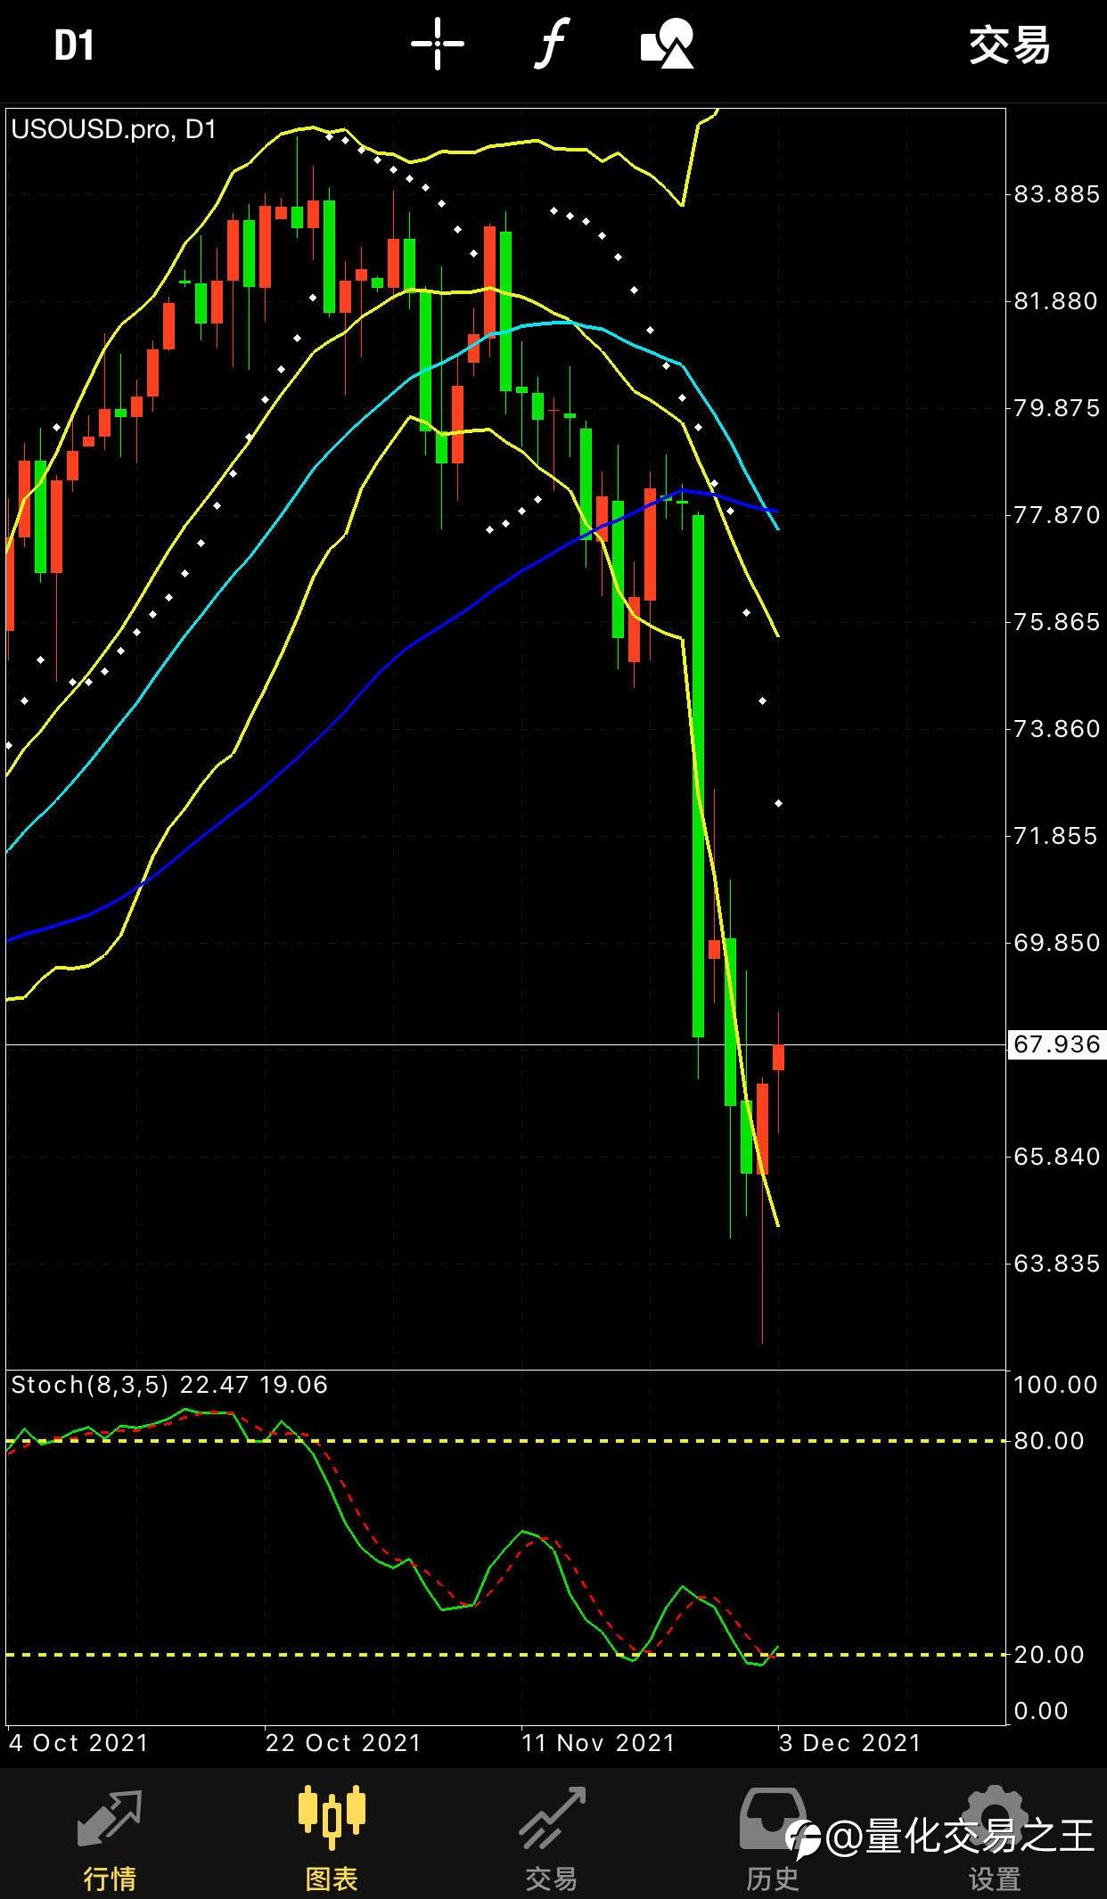Select the current price tag 67.936
The height and width of the screenshot is (1899, 1107).
click(x=1056, y=1044)
